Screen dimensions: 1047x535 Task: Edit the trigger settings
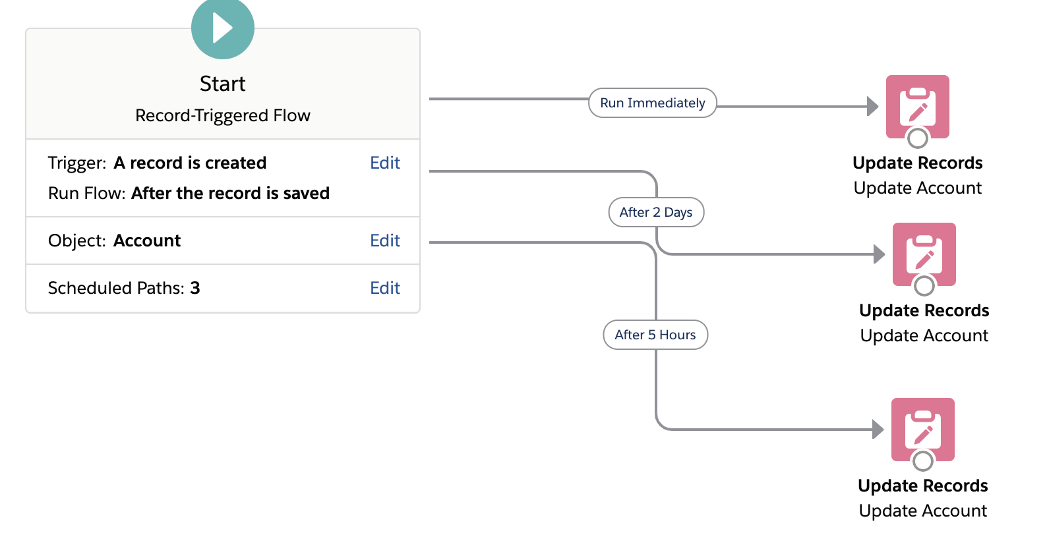tap(385, 163)
